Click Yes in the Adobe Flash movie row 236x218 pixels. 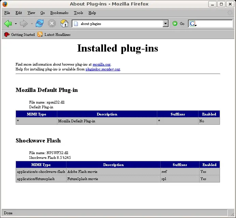coord(209,172)
